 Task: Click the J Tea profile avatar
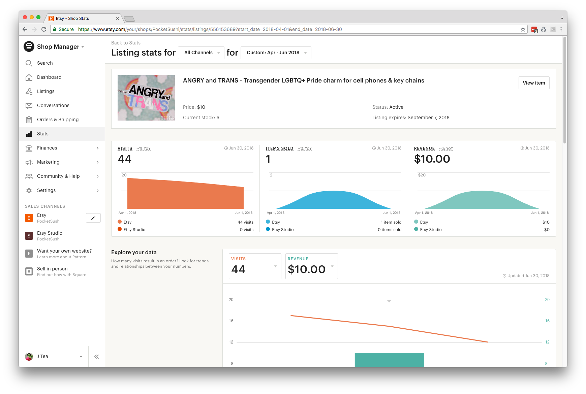[29, 357]
